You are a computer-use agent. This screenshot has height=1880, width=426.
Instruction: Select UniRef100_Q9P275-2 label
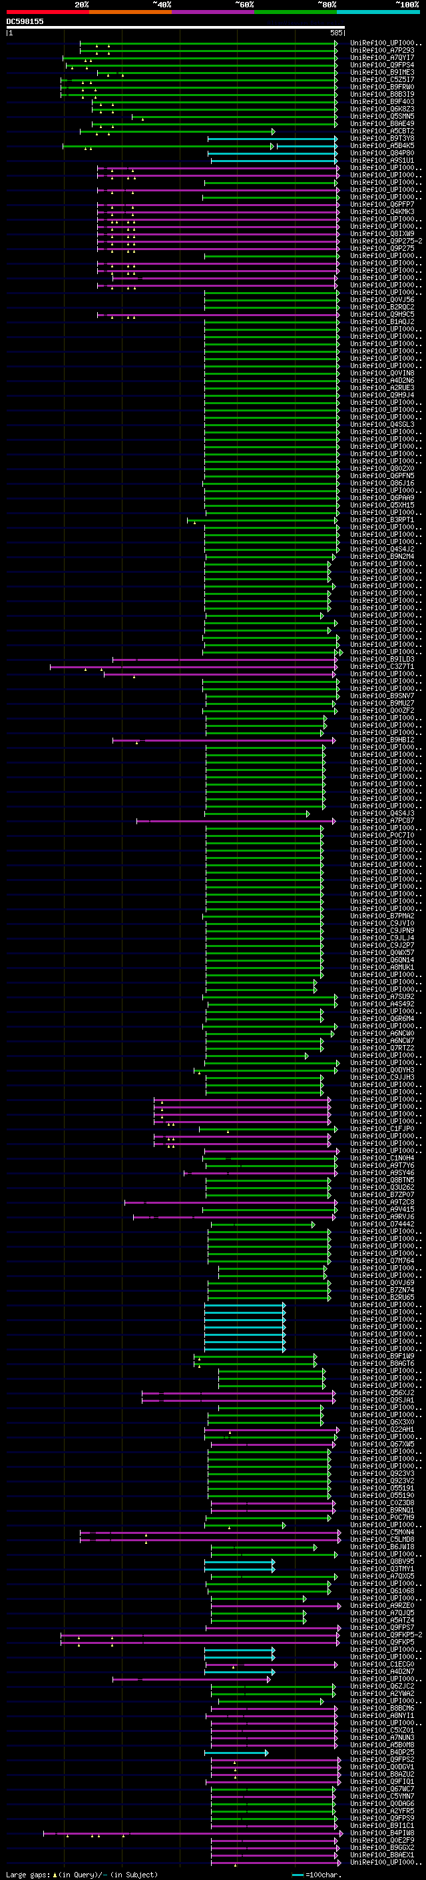pyautogui.click(x=386, y=241)
